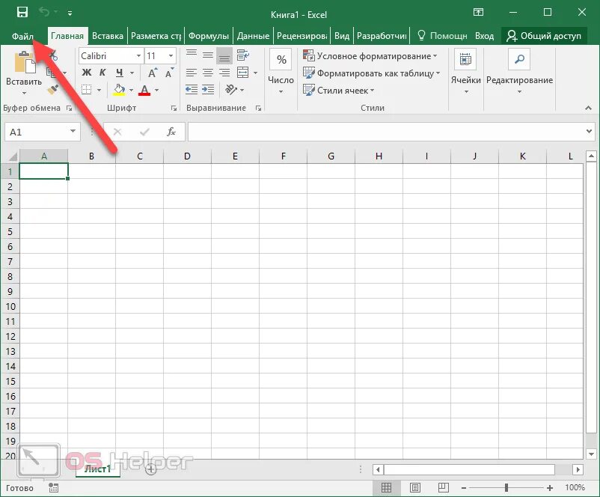Collapse the ribbon with the caret
This screenshot has height=497, width=600.
588,109
